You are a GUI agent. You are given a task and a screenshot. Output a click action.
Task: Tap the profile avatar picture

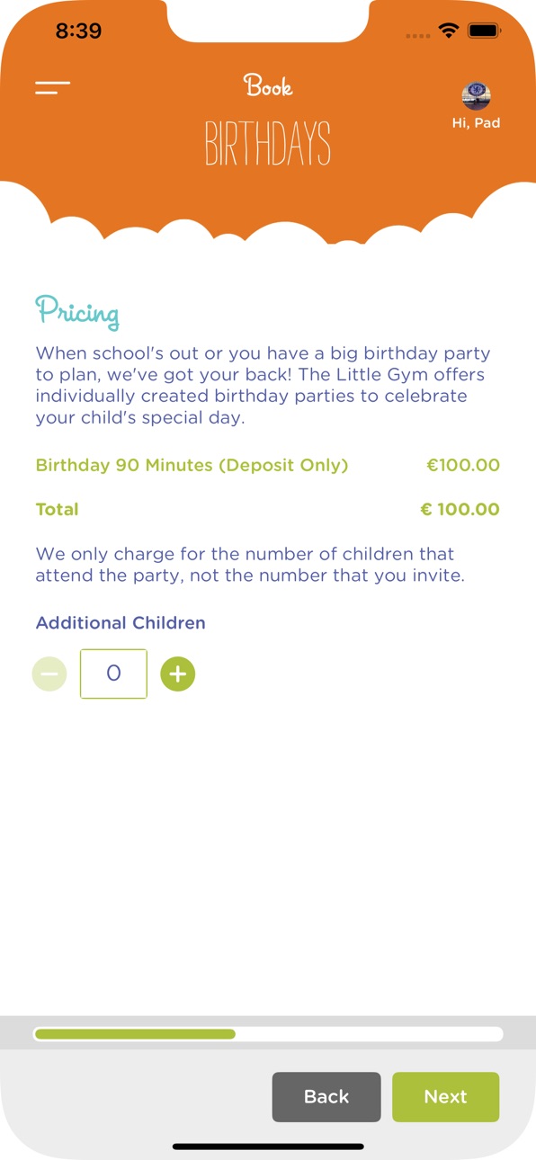476,95
